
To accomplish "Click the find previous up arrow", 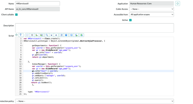I will tap(56, 35).
